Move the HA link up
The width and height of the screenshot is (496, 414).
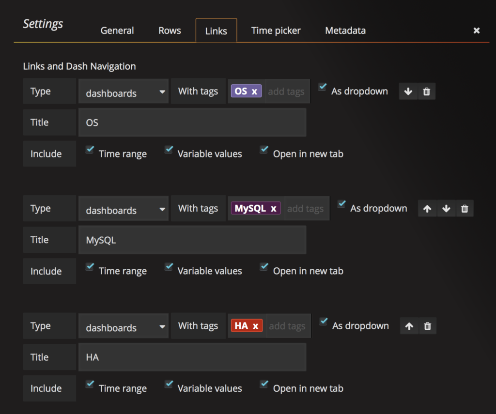click(x=409, y=326)
